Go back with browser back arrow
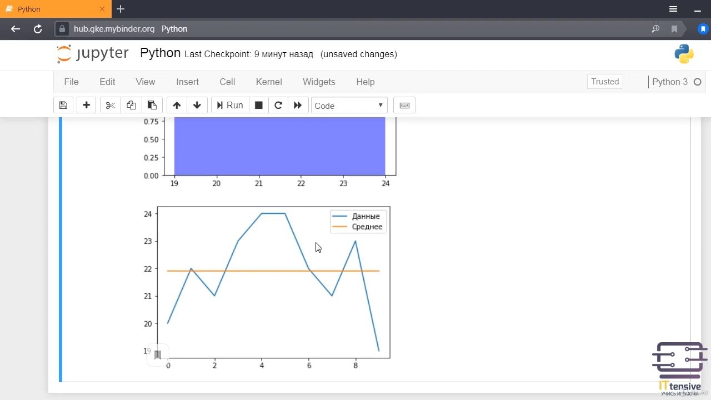 [16, 29]
